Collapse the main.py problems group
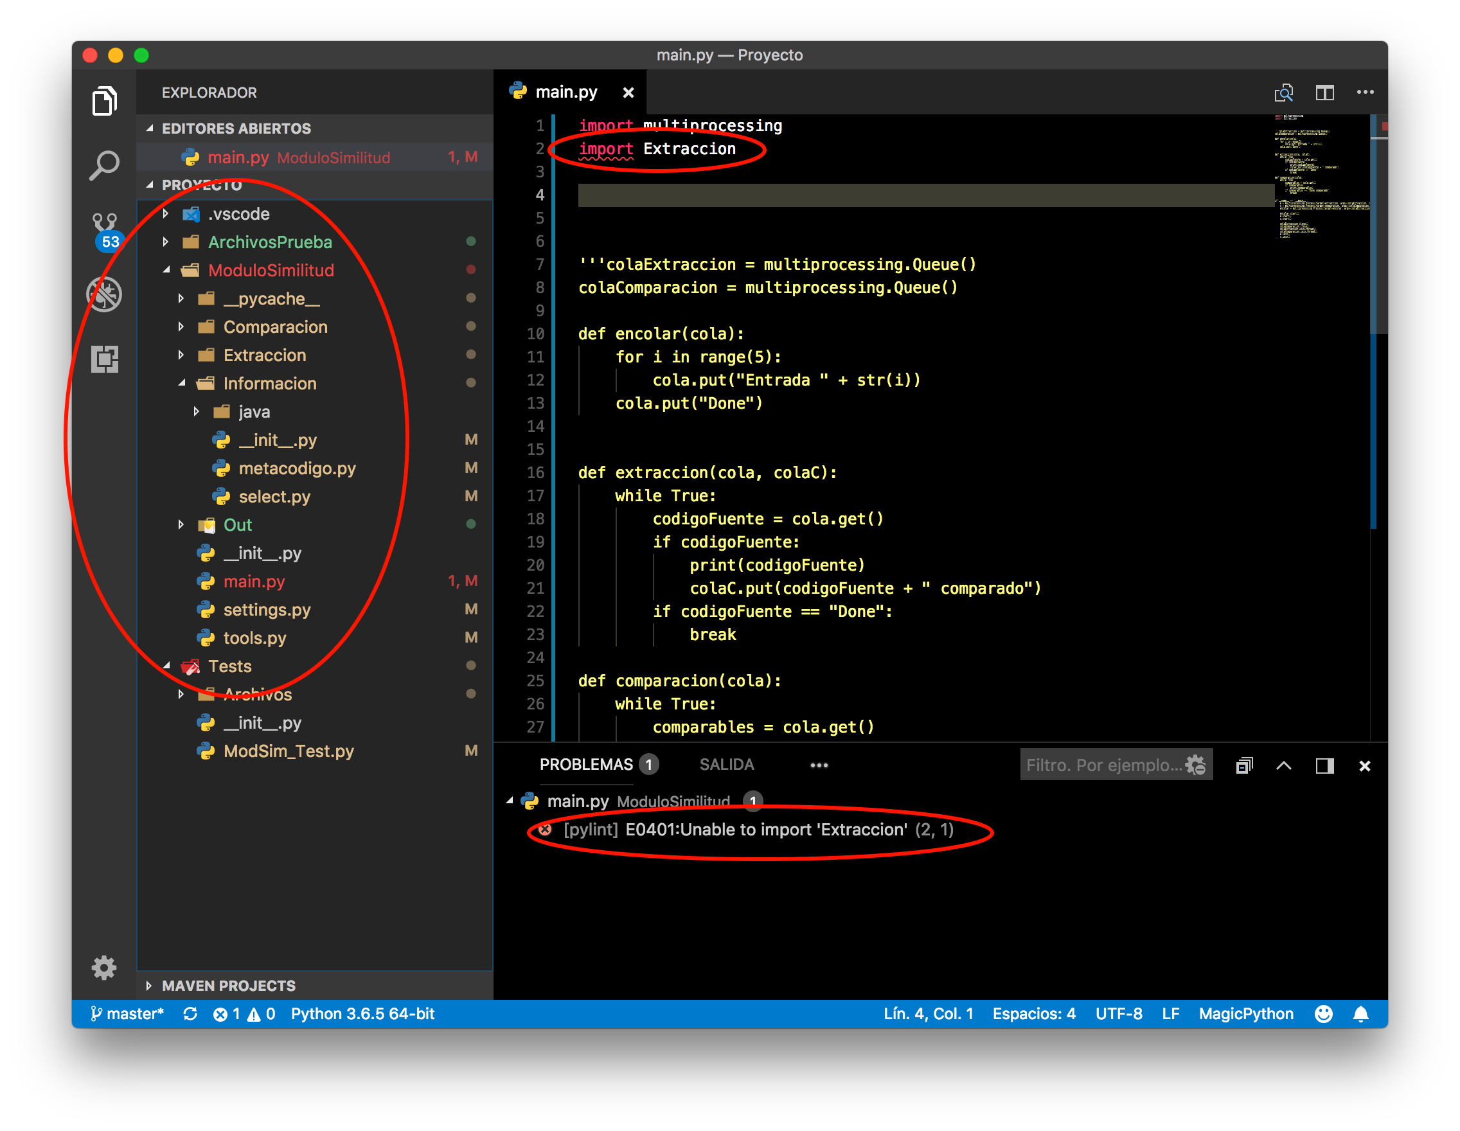Image resolution: width=1460 pixels, height=1131 pixels. 510,800
